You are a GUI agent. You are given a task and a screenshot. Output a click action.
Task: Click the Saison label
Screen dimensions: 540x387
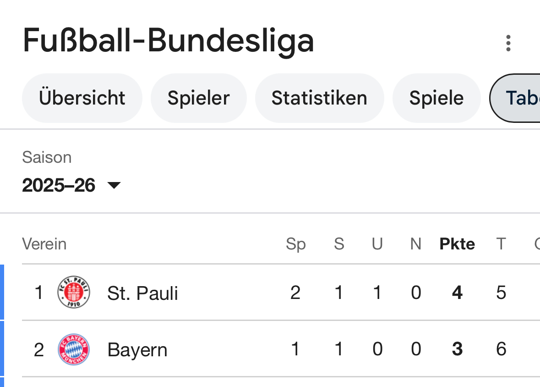click(47, 158)
